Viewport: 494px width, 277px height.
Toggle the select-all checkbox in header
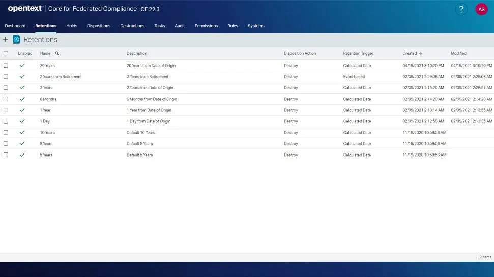pyautogui.click(x=6, y=53)
